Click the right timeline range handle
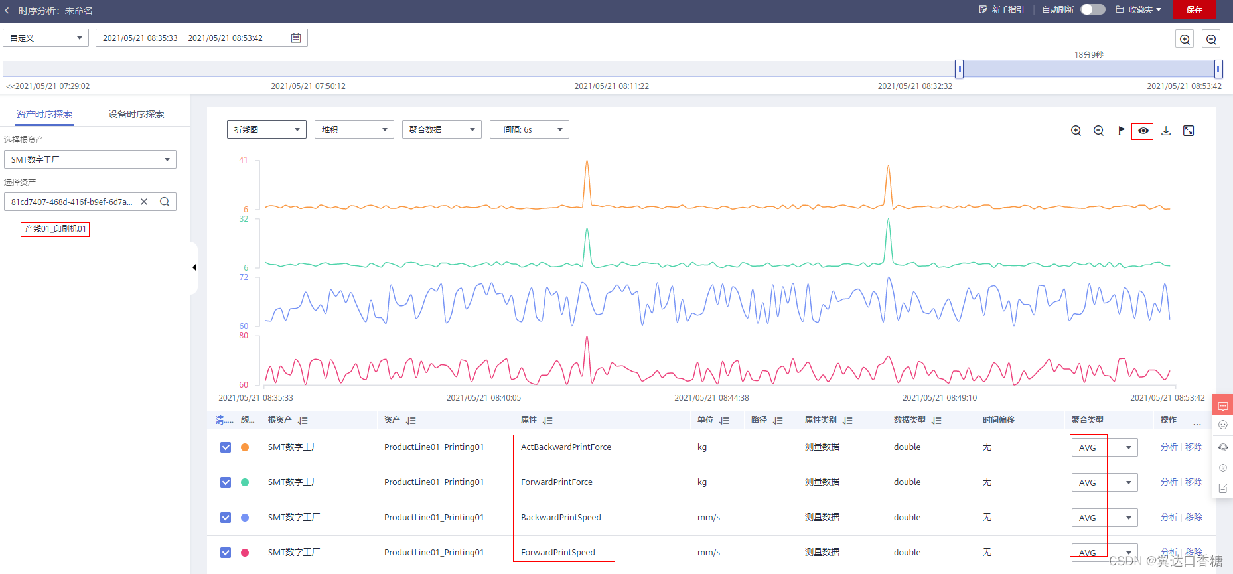Screen dimensions: 1233x574 [1218, 69]
